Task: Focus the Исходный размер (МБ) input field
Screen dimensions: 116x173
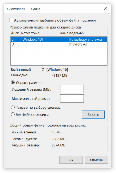Action: (72, 89)
